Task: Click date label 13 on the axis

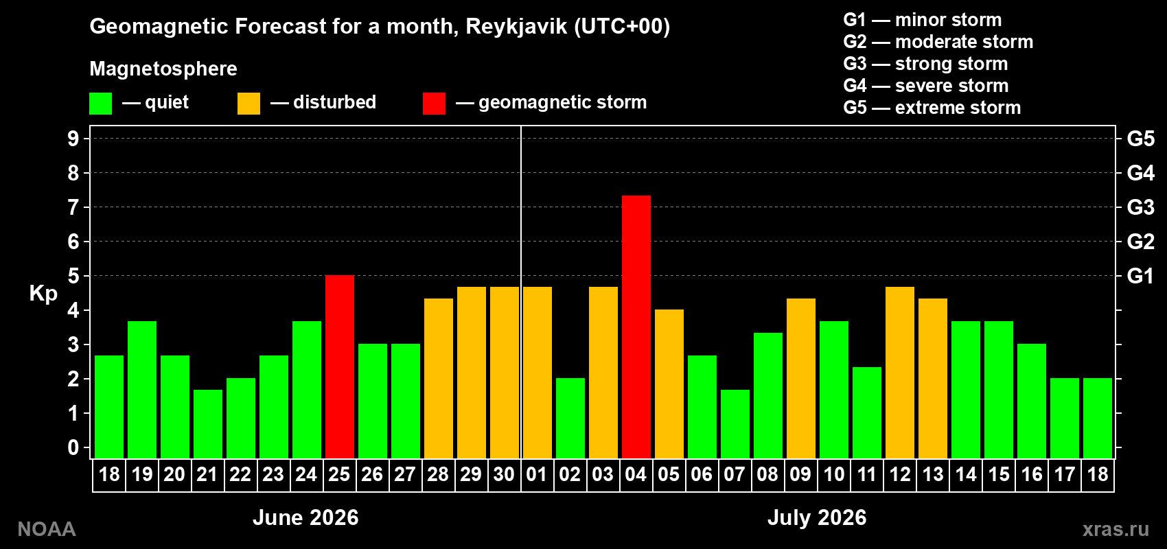Action: 933,474
